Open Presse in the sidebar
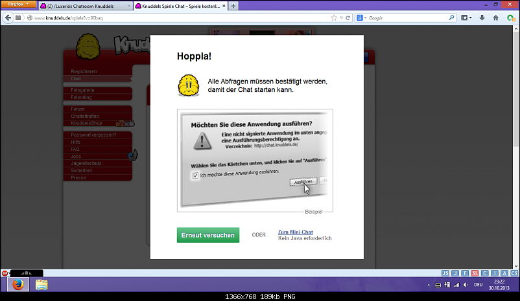This screenshot has width=520, height=301. pos(78,178)
